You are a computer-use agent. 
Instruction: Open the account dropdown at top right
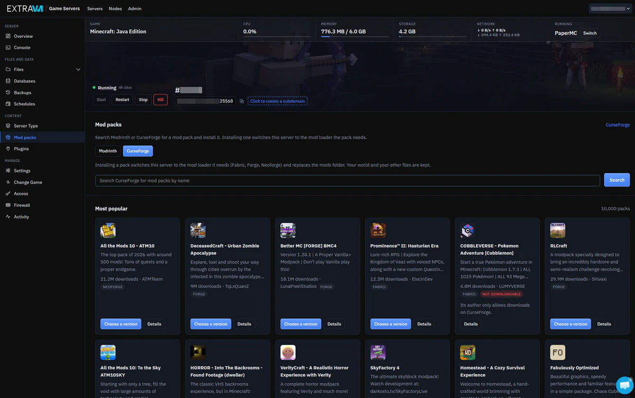pyautogui.click(x=610, y=8)
